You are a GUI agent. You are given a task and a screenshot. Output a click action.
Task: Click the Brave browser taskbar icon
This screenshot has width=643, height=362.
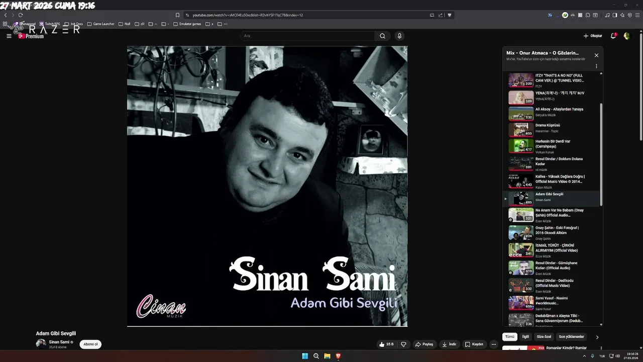(x=338, y=356)
